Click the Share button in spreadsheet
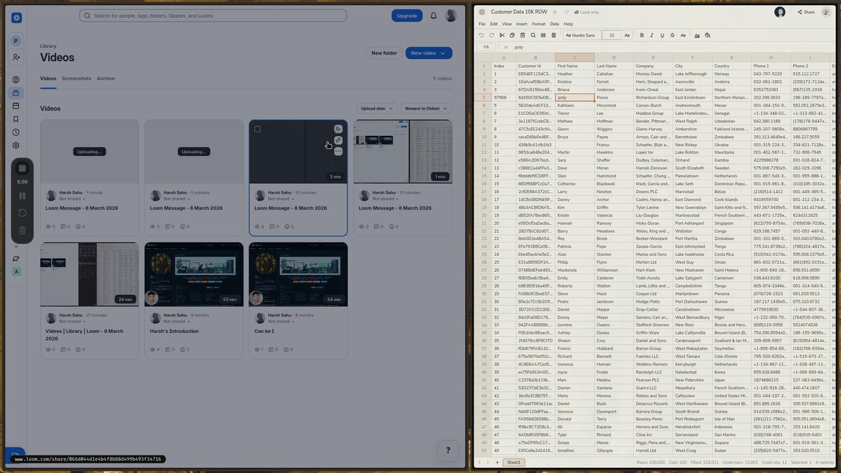The height and width of the screenshot is (473, 841). pos(806,12)
